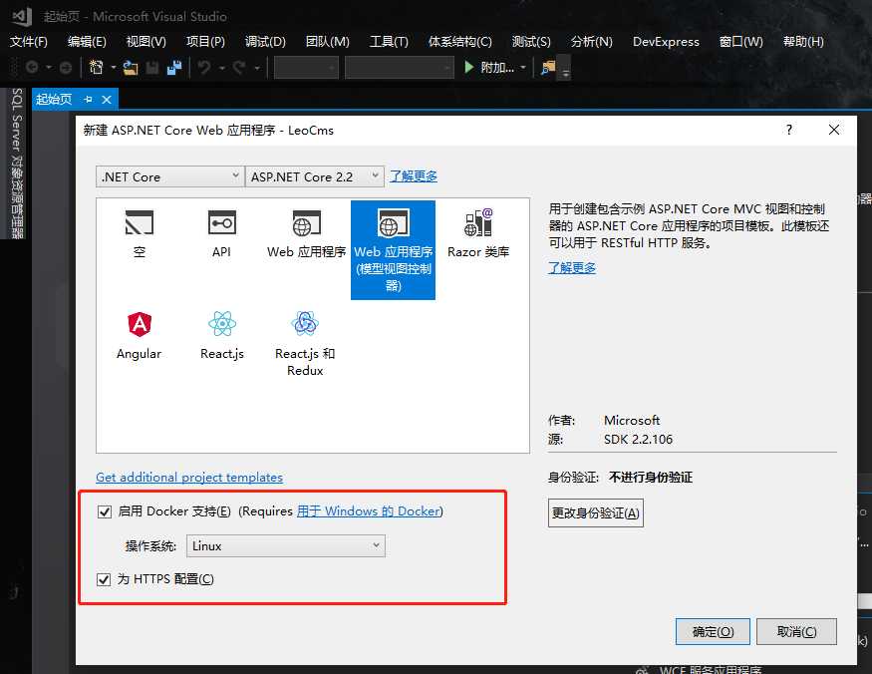Click the SDK 2.2.106 source text
The width and height of the screenshot is (872, 674).
[x=638, y=439]
